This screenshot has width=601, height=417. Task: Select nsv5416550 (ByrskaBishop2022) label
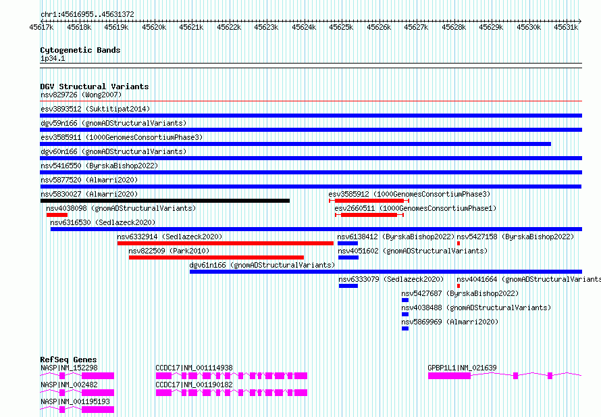click(x=99, y=166)
